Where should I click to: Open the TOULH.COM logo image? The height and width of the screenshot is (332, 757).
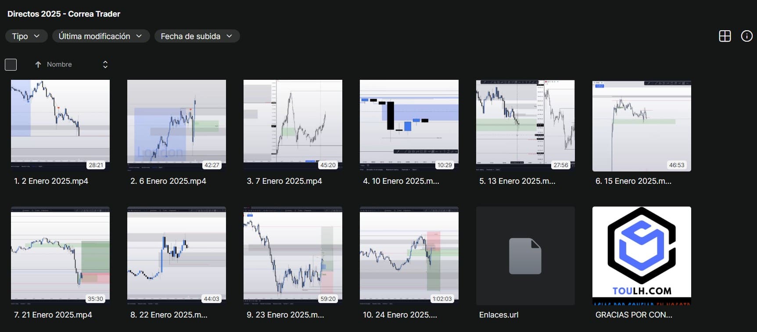[641, 254]
